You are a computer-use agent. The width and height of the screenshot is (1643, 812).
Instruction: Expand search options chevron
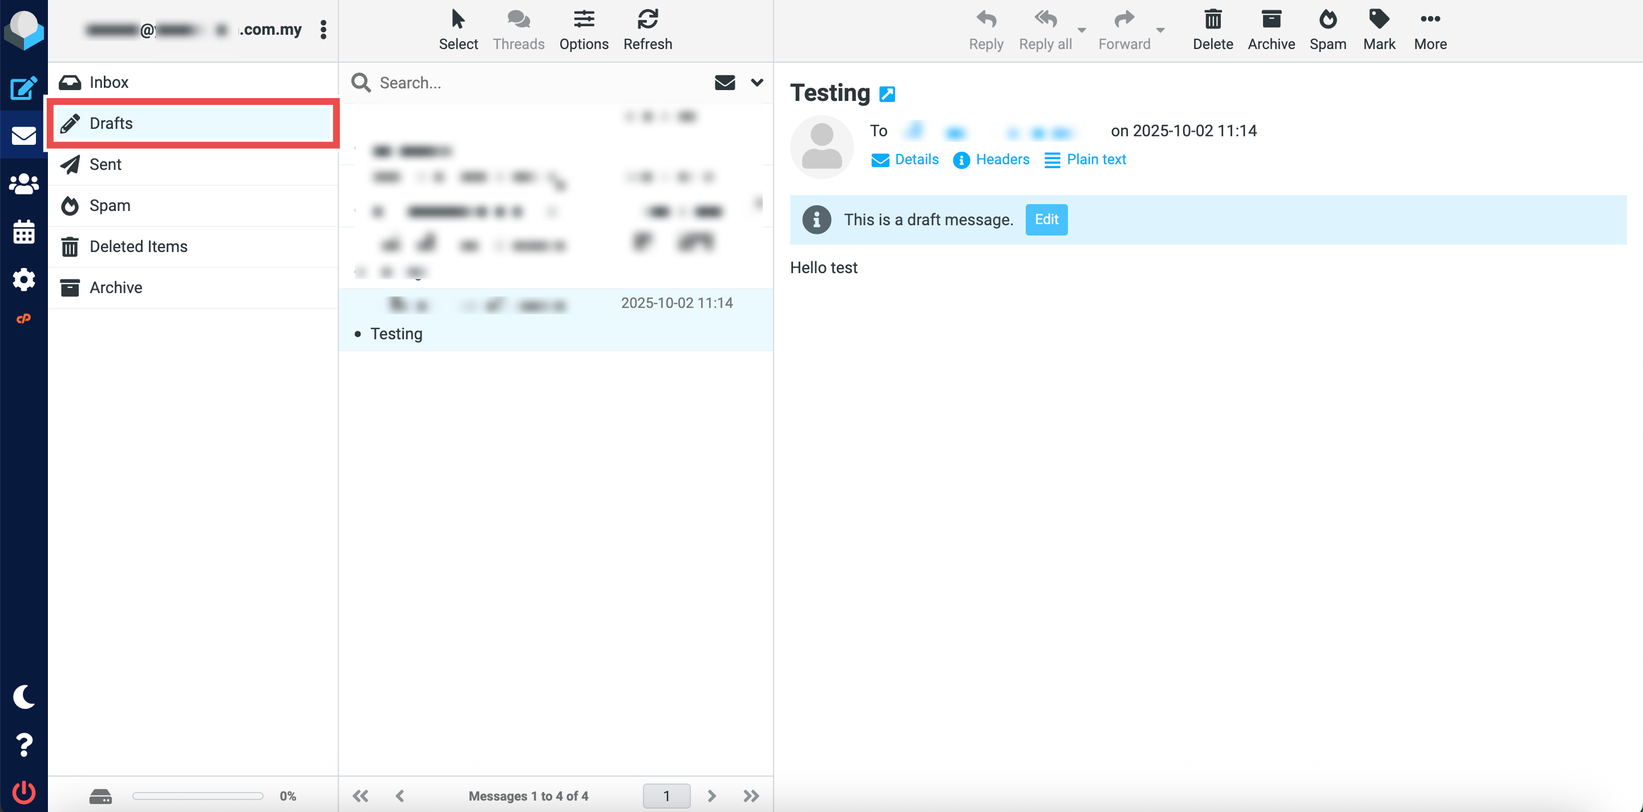point(756,82)
